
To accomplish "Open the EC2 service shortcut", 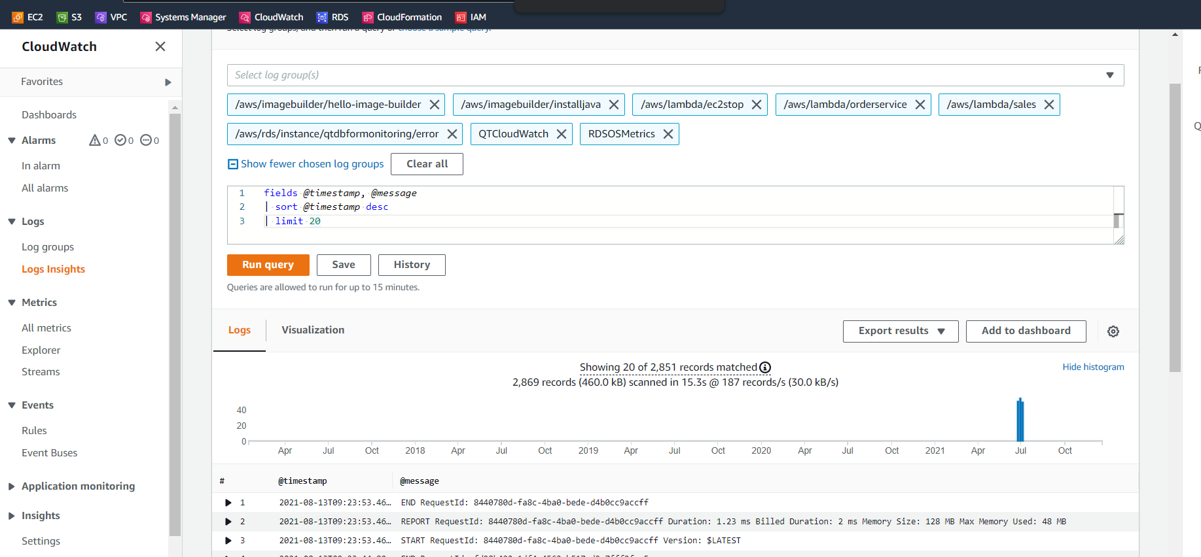I will (x=27, y=17).
